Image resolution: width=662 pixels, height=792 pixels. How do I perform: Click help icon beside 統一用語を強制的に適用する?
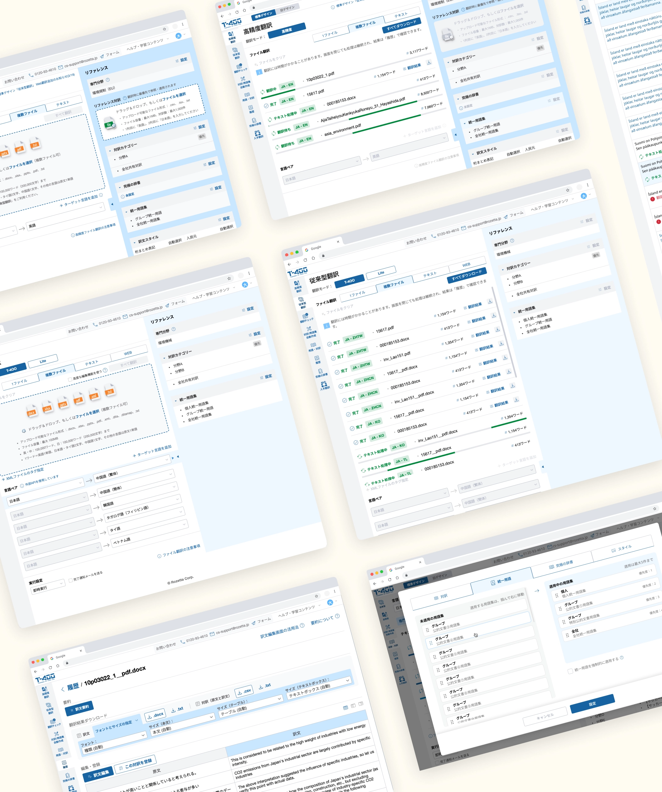(x=622, y=657)
